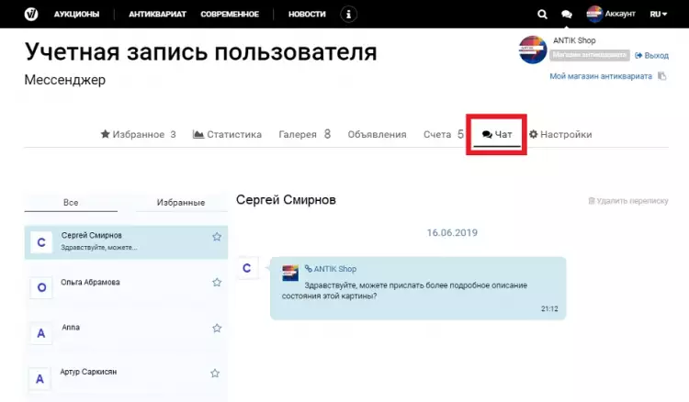Open the Статистика tab
The height and width of the screenshot is (402, 689).
tap(227, 134)
